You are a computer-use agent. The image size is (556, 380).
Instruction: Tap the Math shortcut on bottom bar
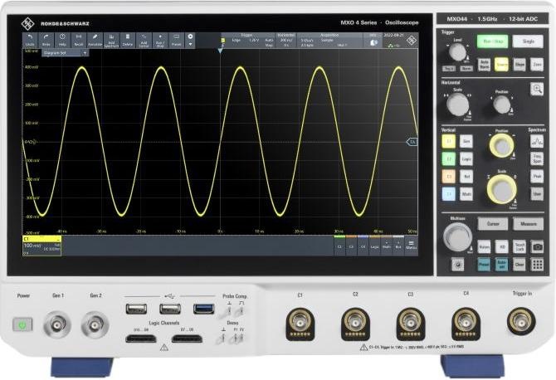pos(386,246)
